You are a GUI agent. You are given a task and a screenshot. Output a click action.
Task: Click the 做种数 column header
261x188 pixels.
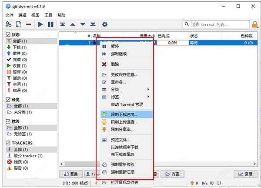pyautogui.click(x=238, y=36)
